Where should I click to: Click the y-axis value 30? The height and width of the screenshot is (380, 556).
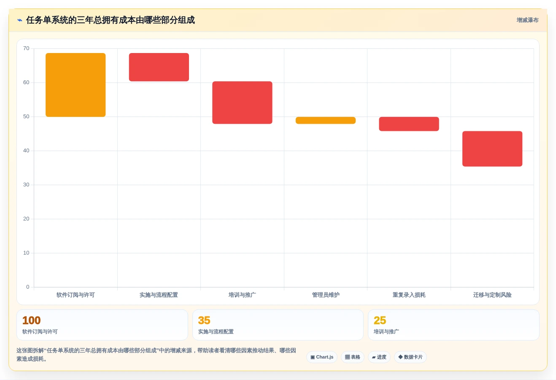(x=26, y=185)
